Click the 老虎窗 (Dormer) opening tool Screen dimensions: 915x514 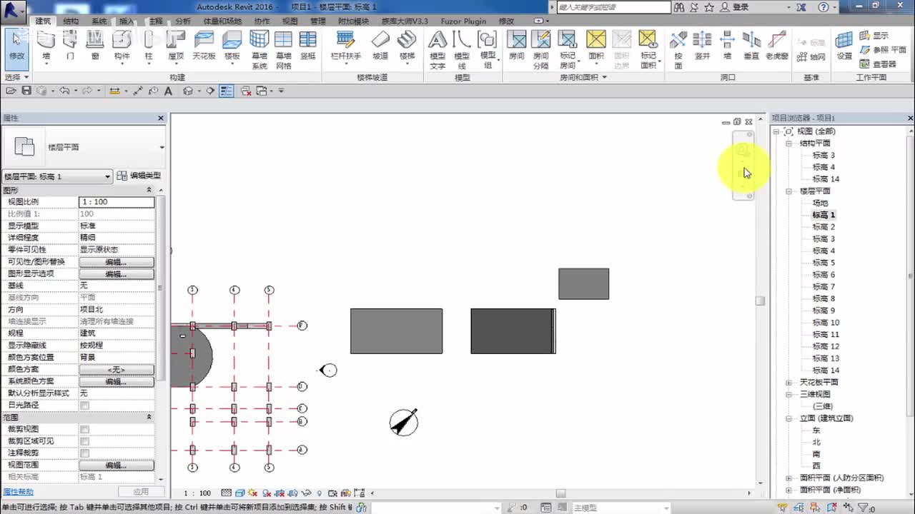777,45
